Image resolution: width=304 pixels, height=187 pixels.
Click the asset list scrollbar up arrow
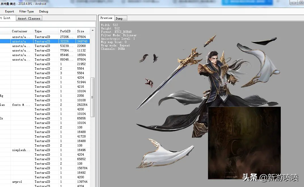tap(93, 30)
